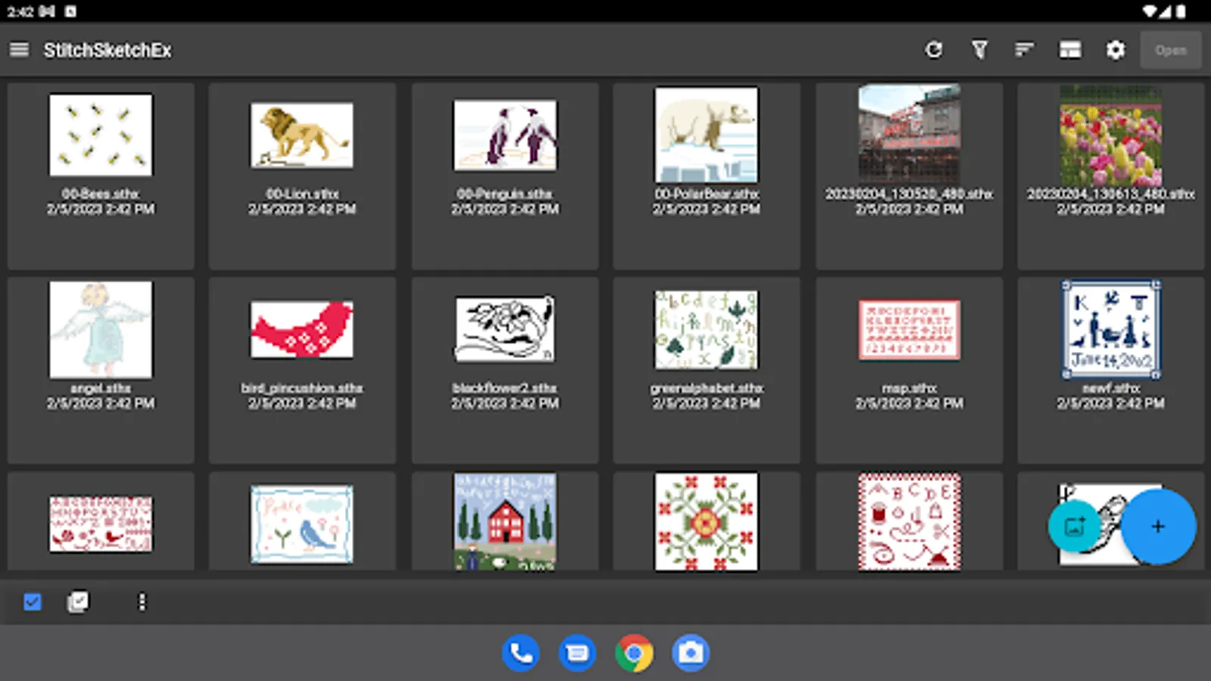Screen dimensions: 1211x681
Task: Switch the file list layout view
Action: 1069,50
